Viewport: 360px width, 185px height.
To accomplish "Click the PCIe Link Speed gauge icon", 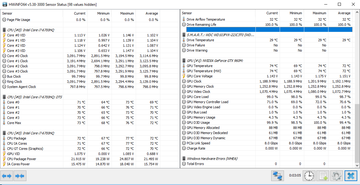I will point(184,143).
